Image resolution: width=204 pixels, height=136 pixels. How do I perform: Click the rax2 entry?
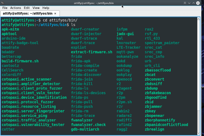pyautogui.click(x=149, y=29)
